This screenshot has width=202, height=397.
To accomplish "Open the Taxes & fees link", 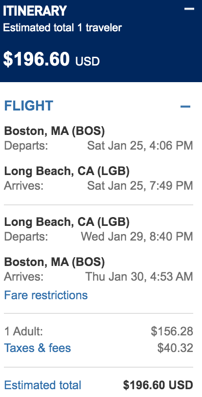I will click(38, 348).
